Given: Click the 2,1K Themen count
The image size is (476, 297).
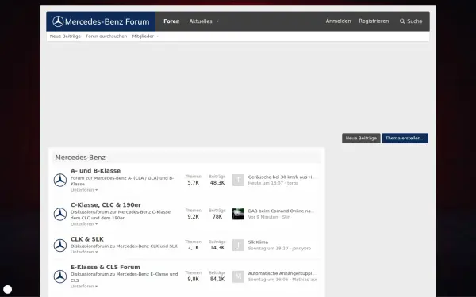Looking at the screenshot, I should (194, 248).
